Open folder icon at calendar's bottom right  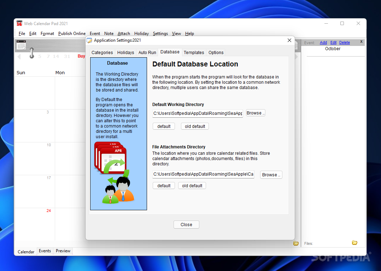point(296,243)
